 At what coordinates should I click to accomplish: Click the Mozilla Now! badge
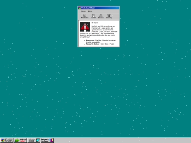click(x=20, y=140)
